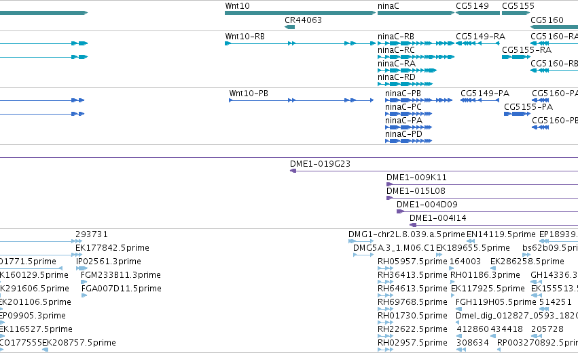578x353 pixels.
Task: Click the DME1-019G23 BAC label
Action: tap(320, 164)
